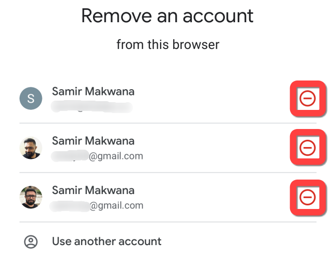Click the Remove an account heading
The height and width of the screenshot is (258, 336).
click(x=167, y=17)
